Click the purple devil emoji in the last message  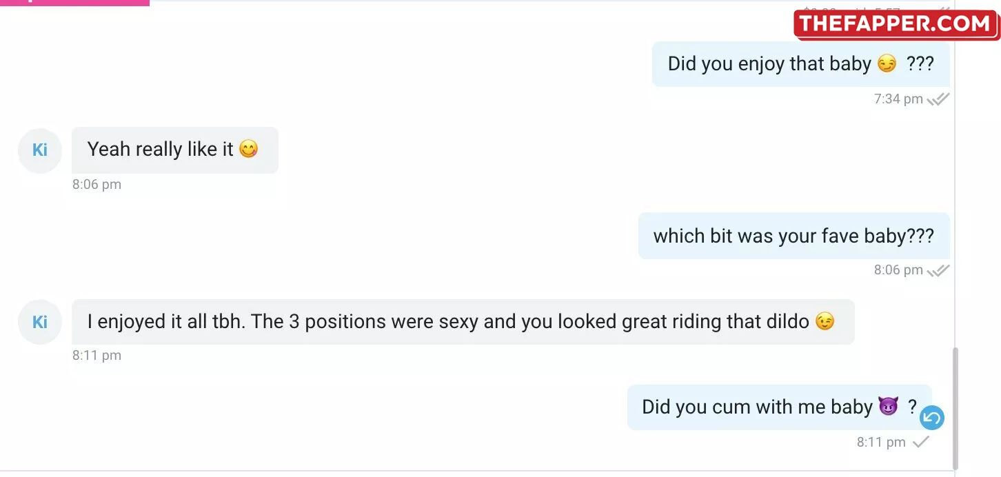pos(888,407)
